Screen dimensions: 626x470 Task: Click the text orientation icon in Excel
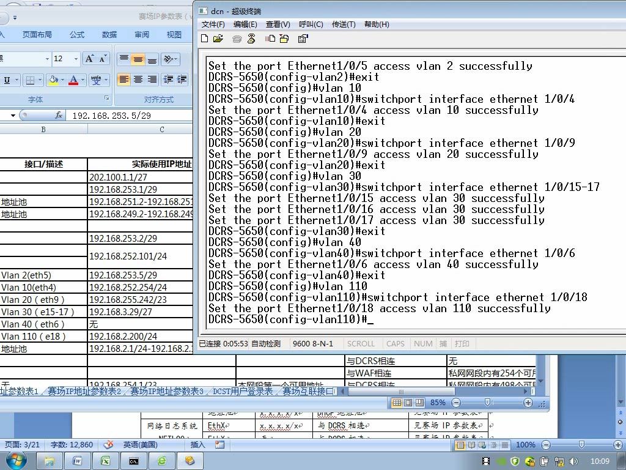pos(168,59)
